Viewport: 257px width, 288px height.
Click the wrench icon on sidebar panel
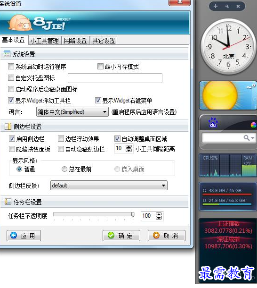[x=227, y=6]
